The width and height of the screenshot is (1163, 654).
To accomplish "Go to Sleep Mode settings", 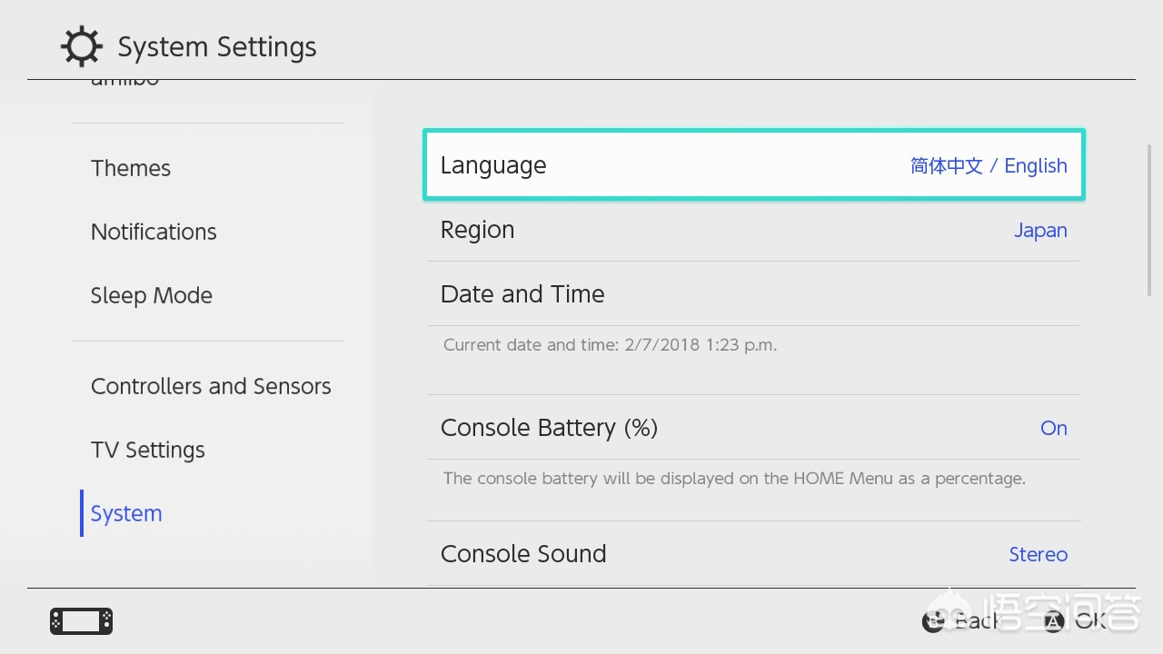I will pyautogui.click(x=152, y=295).
